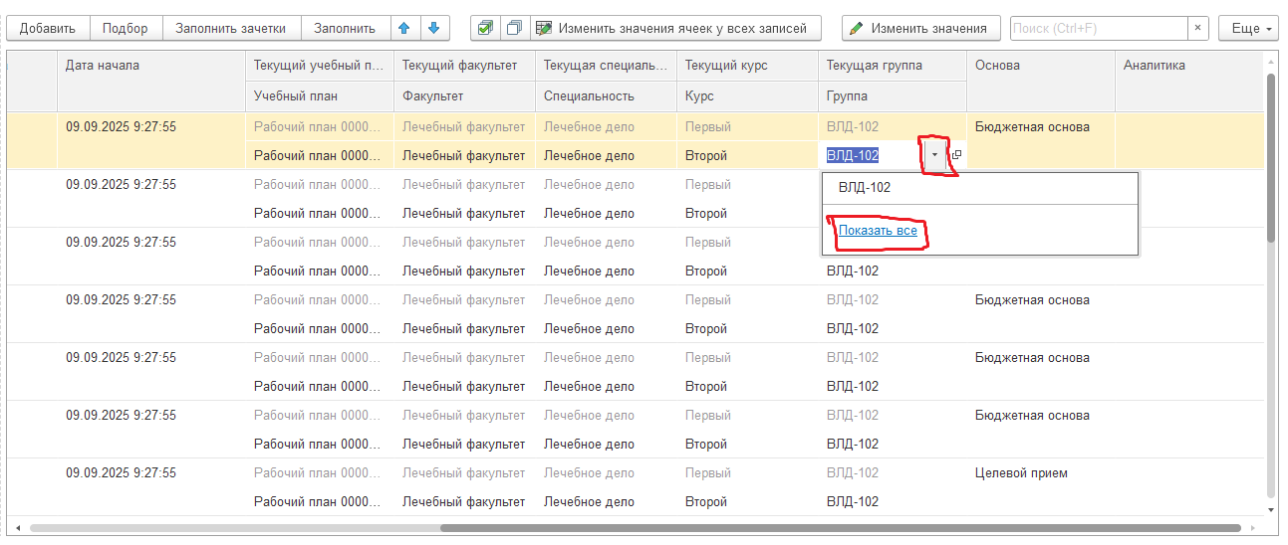This screenshot has width=1288, height=545.
Task: Click the horizontal scrollbar thumb
Action: click(839, 528)
